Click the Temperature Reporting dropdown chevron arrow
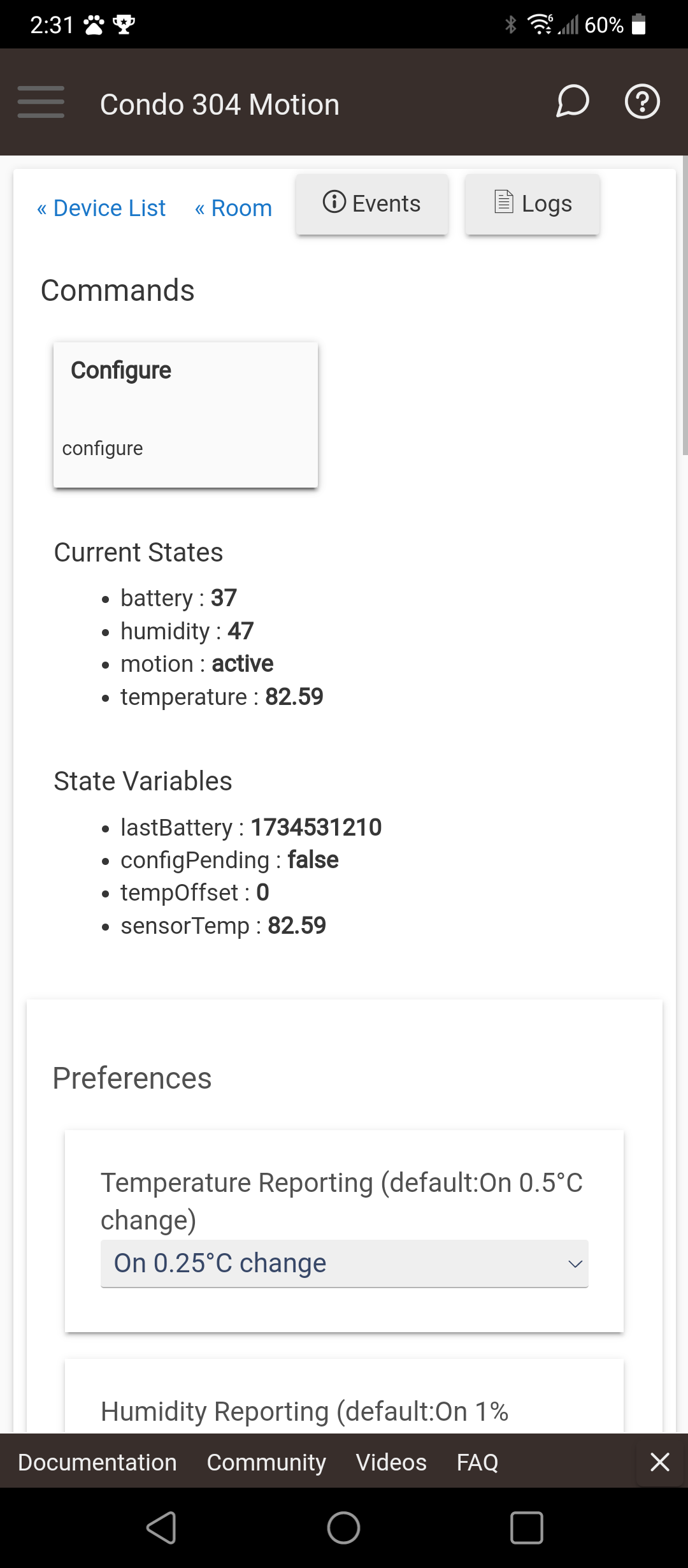The height and width of the screenshot is (1568, 688). click(575, 1264)
